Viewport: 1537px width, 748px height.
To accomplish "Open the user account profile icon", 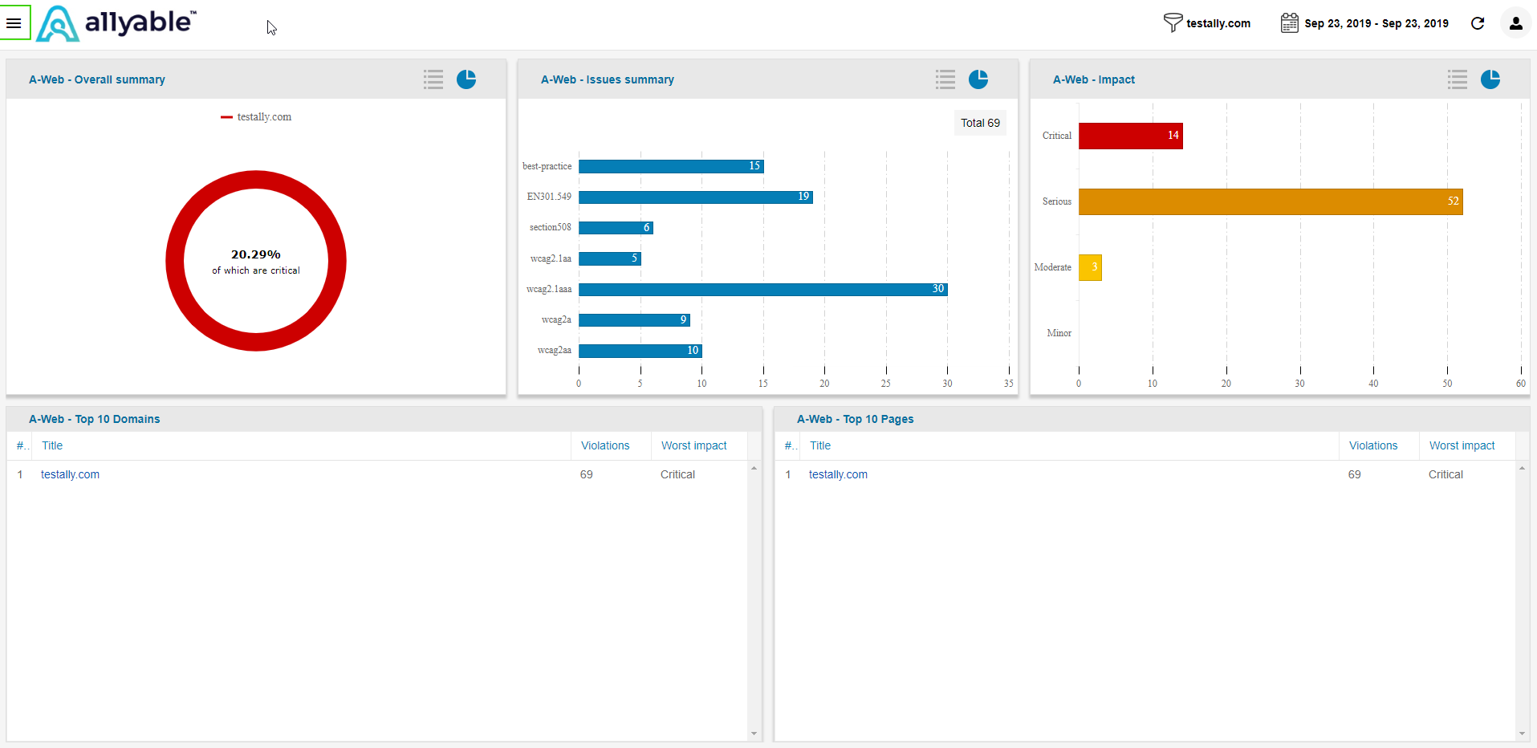I will coord(1515,23).
